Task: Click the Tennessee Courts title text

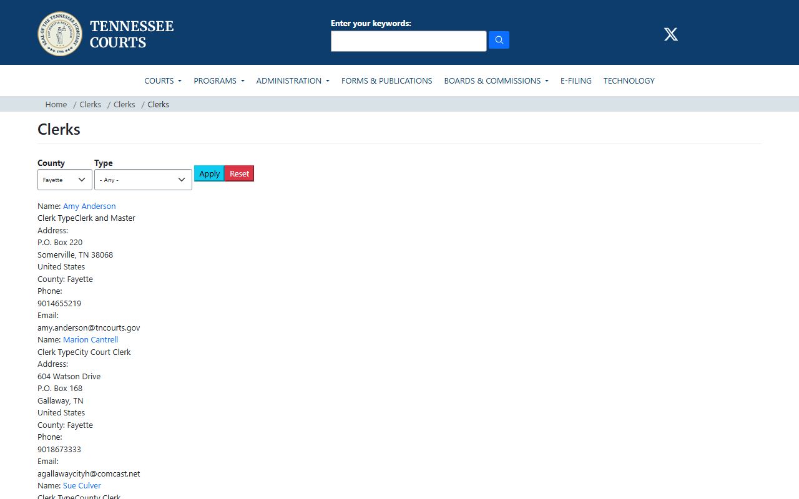Action: point(132,34)
